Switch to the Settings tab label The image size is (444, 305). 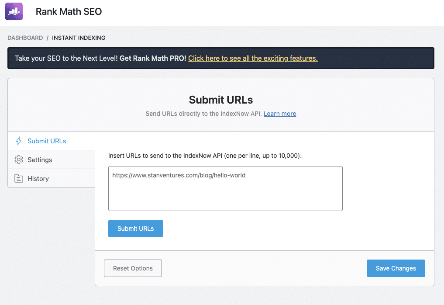tap(40, 159)
